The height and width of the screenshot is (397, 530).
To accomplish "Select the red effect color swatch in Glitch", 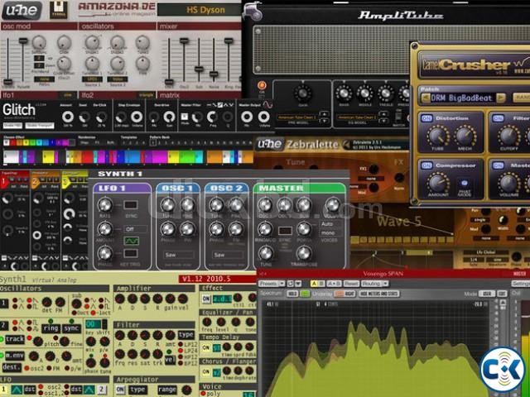I will point(13,143).
